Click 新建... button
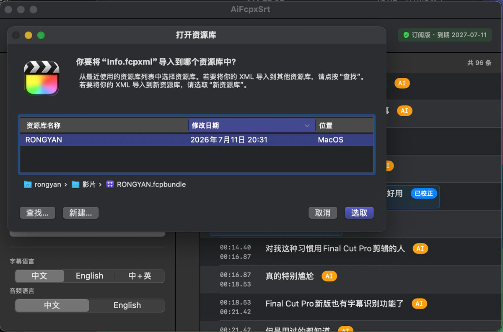503x332 pixels. coord(80,213)
